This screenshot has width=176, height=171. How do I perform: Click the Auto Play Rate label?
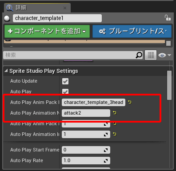point(27,160)
